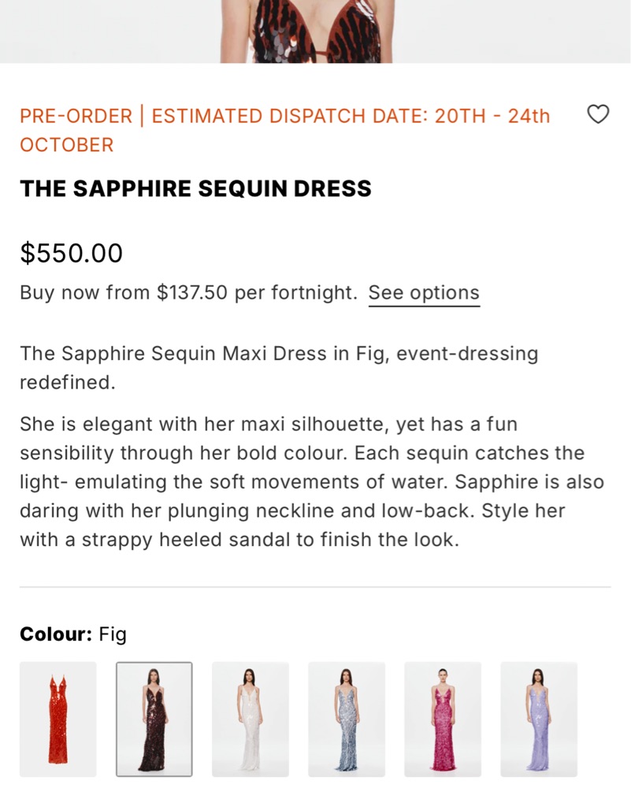Click the Buy now from $137.50 text
The image size is (631, 788).
187,293
